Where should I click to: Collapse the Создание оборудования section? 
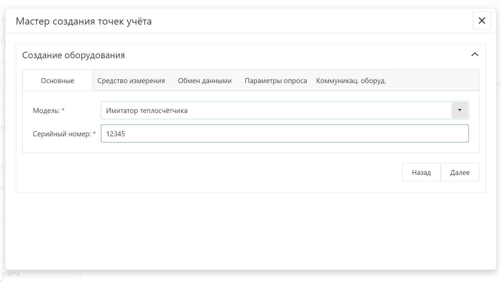click(x=474, y=55)
